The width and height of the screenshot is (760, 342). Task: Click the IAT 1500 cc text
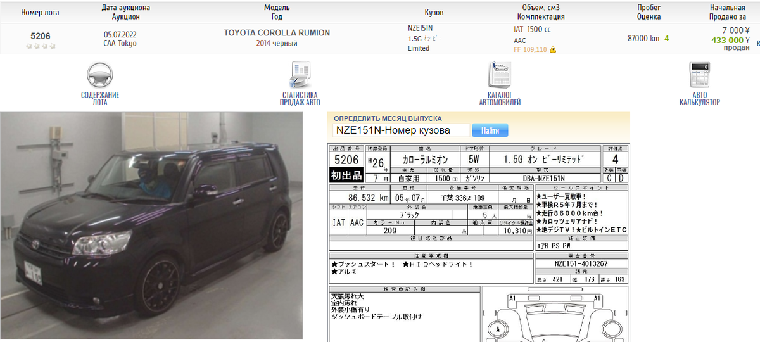(532, 30)
